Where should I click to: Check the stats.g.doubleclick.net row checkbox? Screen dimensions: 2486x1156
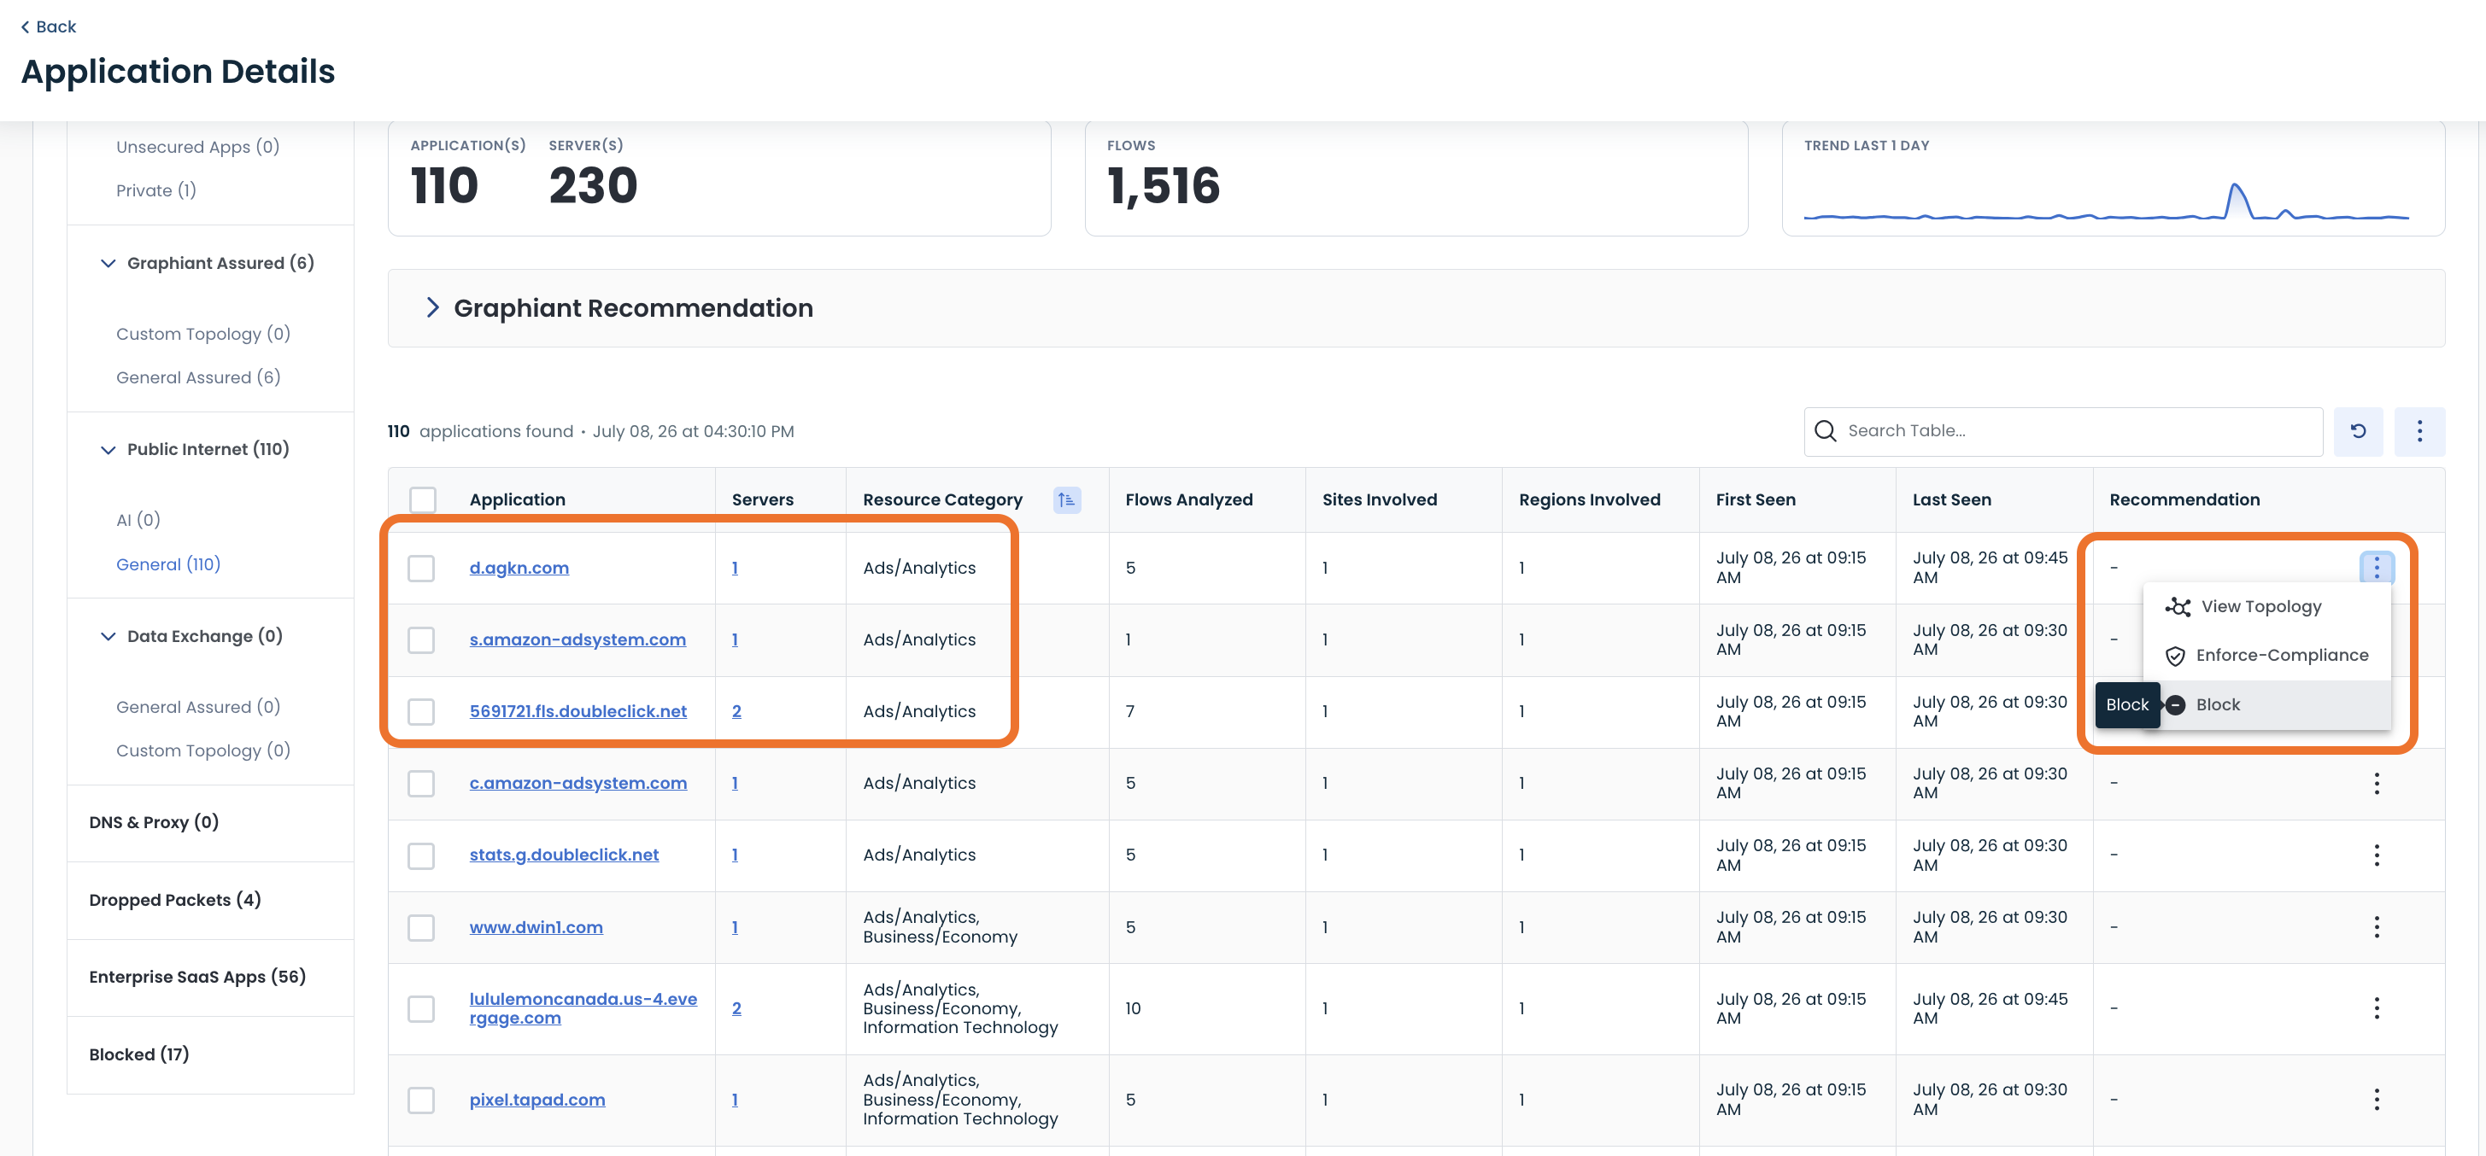(x=421, y=855)
